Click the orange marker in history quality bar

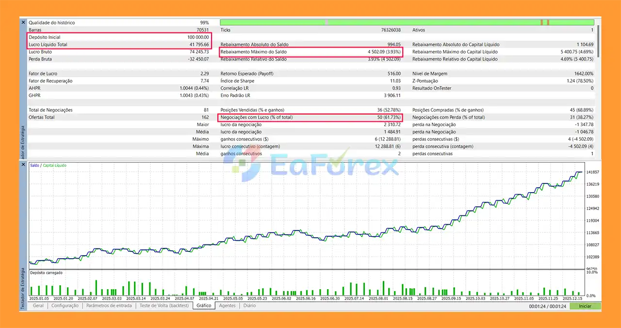542,22
